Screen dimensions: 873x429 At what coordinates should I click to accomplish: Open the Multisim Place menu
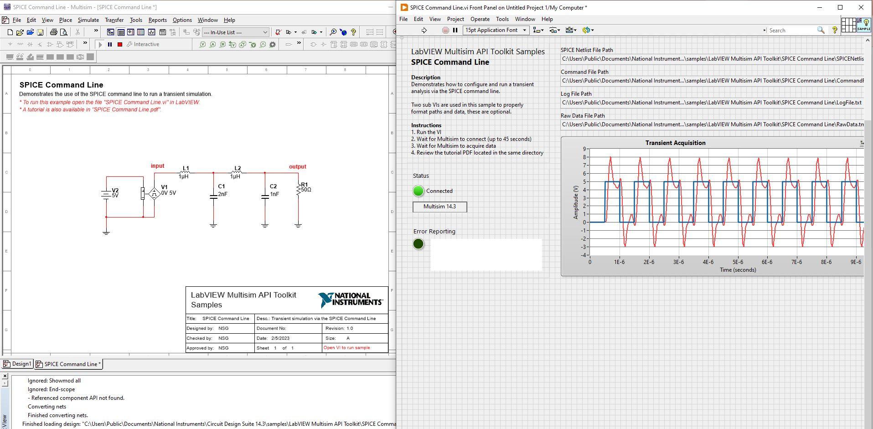coord(66,20)
